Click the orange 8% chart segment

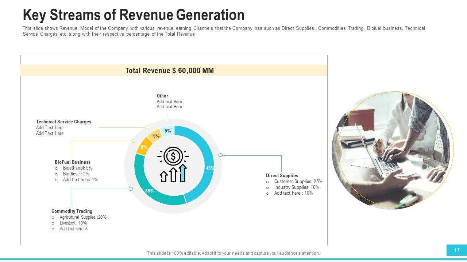[x=144, y=146]
